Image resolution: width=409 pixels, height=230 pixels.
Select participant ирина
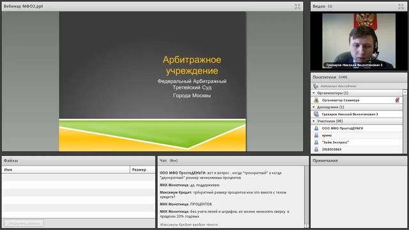click(357, 135)
